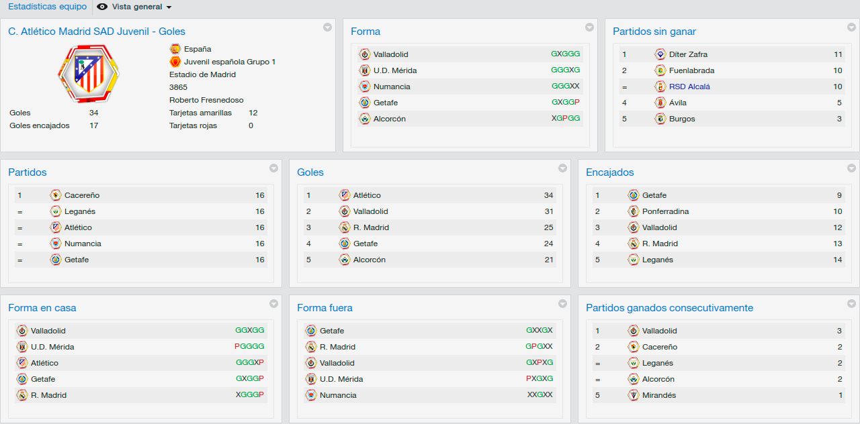The image size is (860, 424).
Task: Click Valladolid's badge in the Forma panel
Action: click(x=365, y=54)
